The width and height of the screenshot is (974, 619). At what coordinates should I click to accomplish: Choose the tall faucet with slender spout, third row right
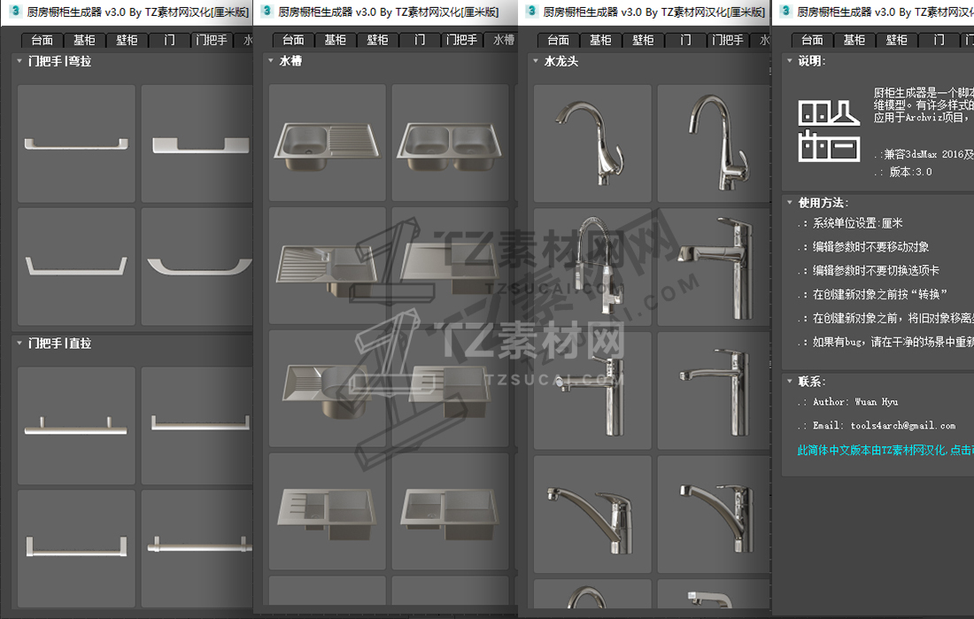(x=715, y=391)
